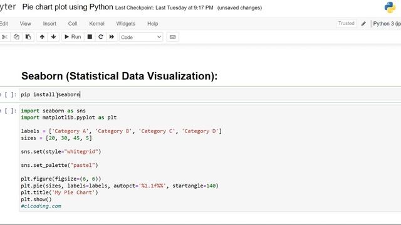Click the Python 3 kernel indicator

pyautogui.click(x=387, y=24)
